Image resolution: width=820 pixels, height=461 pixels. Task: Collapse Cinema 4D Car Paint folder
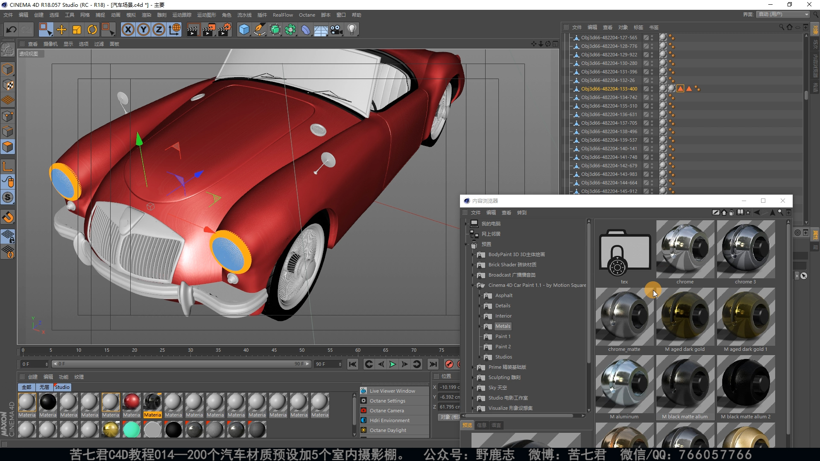[473, 285]
